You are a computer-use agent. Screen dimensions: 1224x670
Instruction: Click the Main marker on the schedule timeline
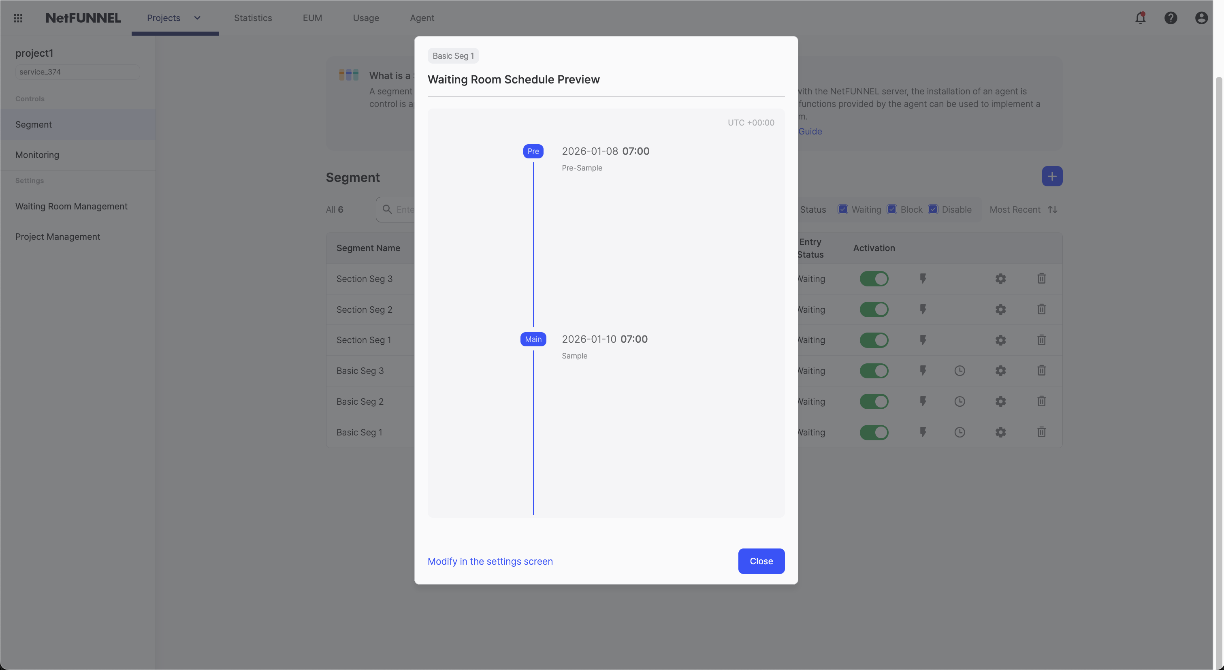point(533,339)
